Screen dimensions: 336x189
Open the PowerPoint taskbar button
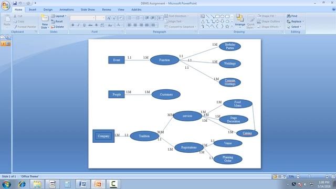pos(98,184)
